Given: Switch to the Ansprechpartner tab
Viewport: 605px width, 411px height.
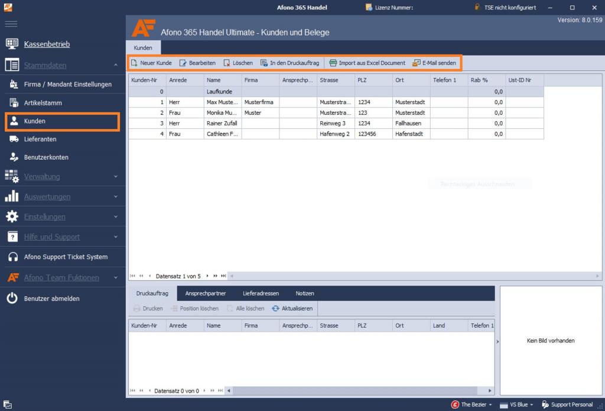Looking at the screenshot, I should point(205,293).
